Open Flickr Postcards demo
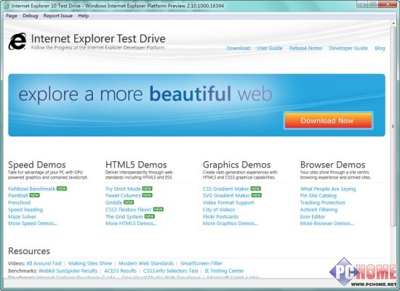This screenshot has width=400, height=291. tap(220, 217)
